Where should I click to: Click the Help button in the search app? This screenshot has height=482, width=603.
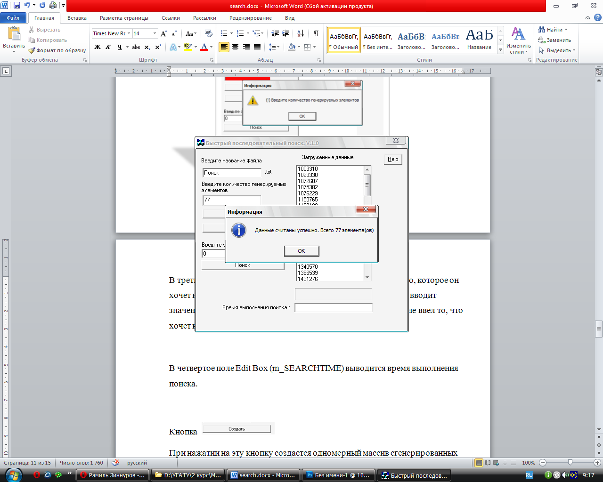(x=393, y=159)
